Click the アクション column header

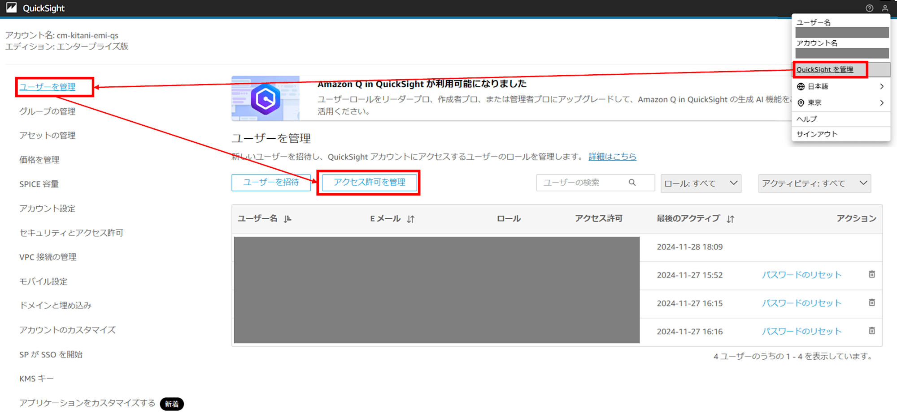pyautogui.click(x=856, y=218)
